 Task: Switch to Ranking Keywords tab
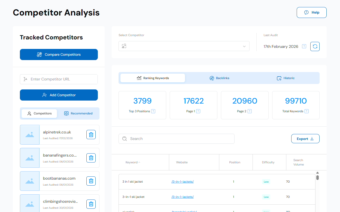point(153,78)
